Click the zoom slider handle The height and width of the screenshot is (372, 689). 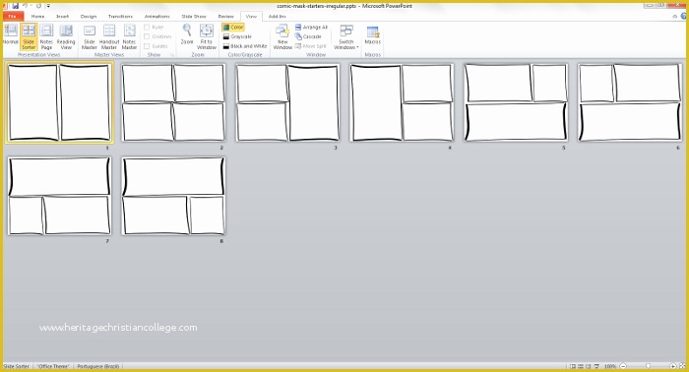(x=648, y=366)
